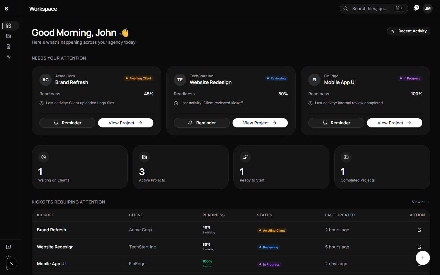Click the folder icon on Completed Projects card
This screenshot has height=275, width=440.
click(x=346, y=157)
